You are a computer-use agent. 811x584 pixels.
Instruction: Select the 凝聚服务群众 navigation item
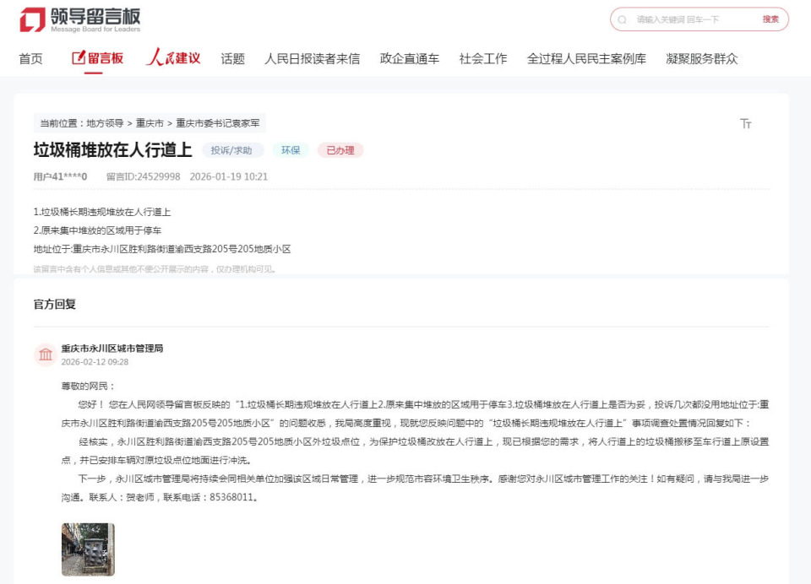tap(700, 58)
